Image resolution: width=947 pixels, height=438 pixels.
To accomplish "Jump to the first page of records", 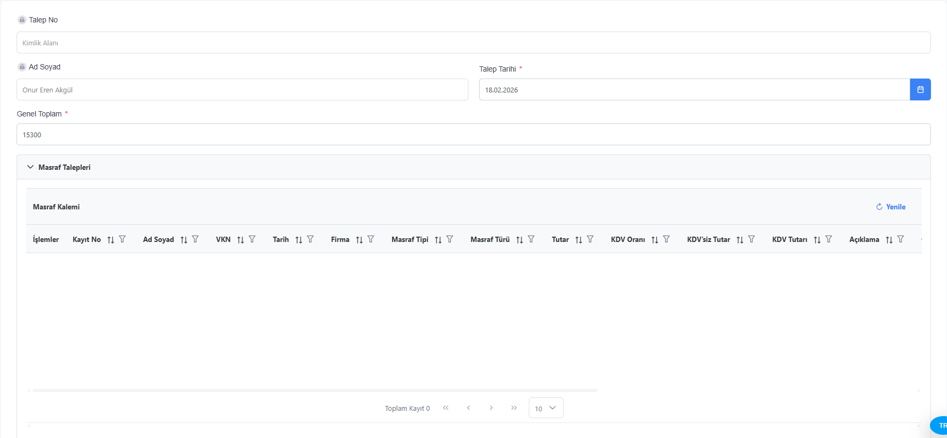I will tap(445, 408).
